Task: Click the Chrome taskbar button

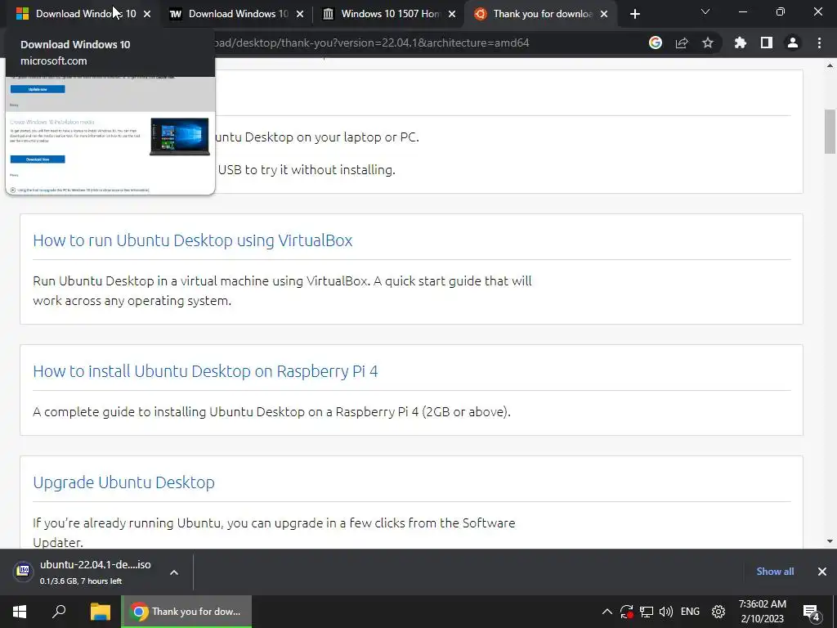Action: (x=186, y=612)
